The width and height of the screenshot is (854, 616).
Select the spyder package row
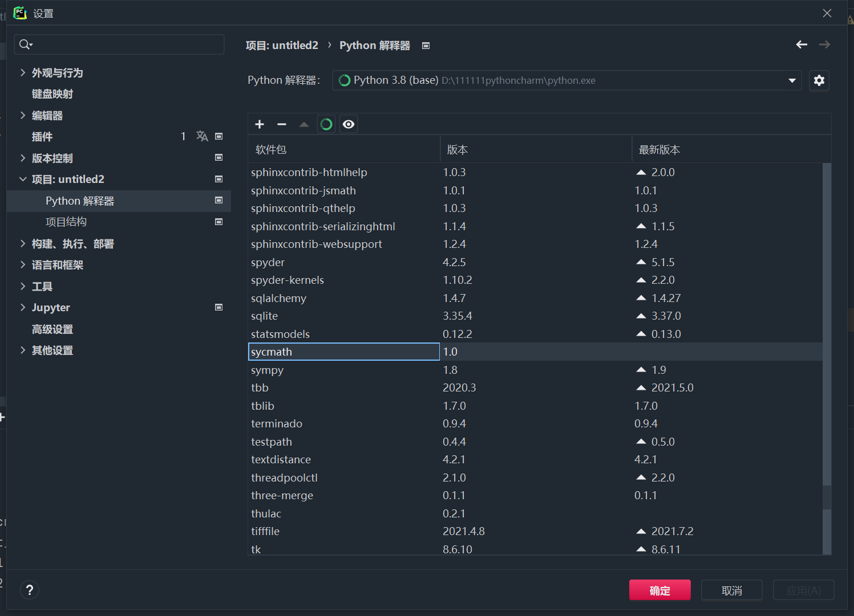point(535,262)
